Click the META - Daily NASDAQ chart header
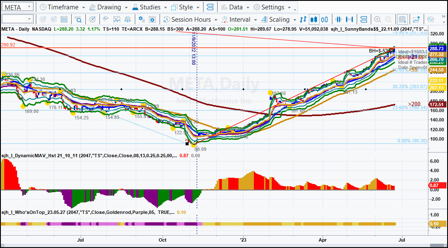 coord(26,29)
